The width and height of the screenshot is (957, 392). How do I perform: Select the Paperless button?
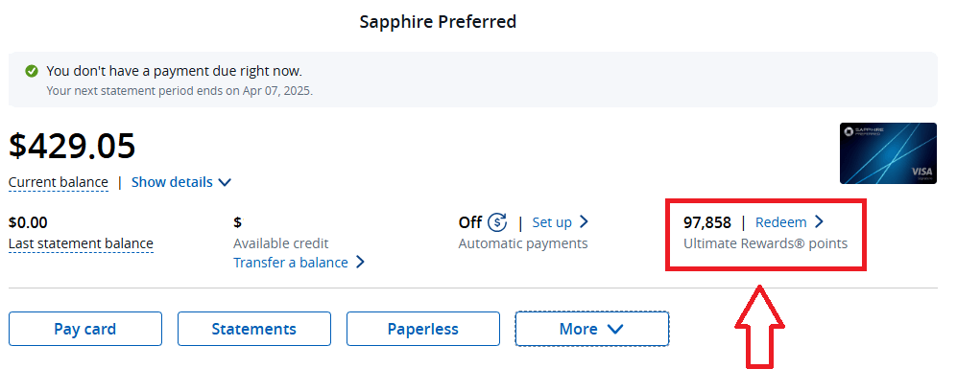[422, 329]
